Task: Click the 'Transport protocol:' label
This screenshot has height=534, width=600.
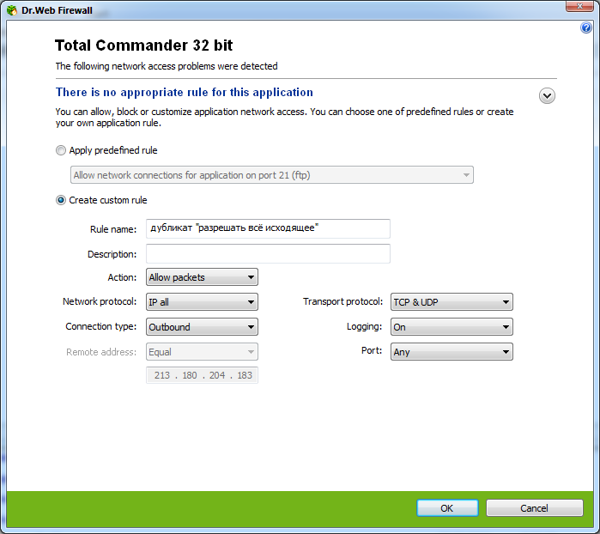Action: point(342,301)
